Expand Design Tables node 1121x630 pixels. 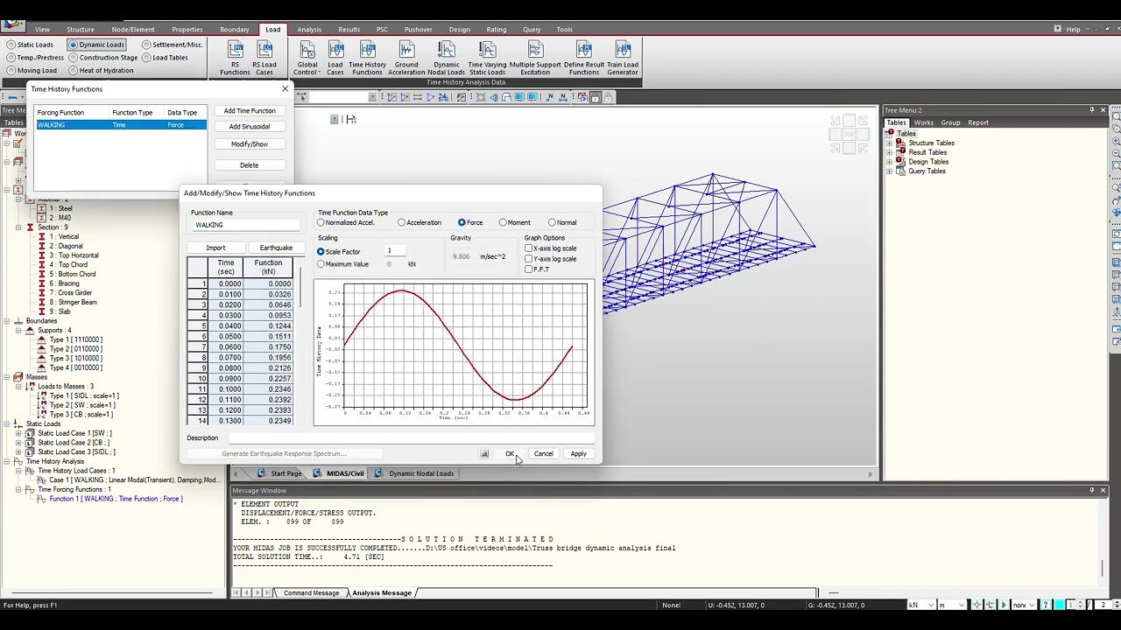(x=890, y=162)
